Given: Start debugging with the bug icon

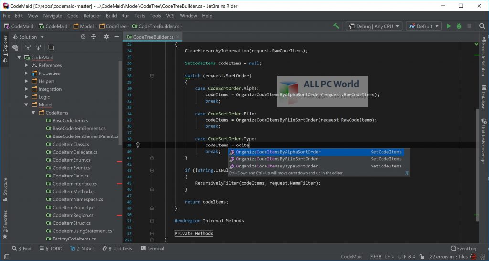Looking at the screenshot, I should point(459,26).
